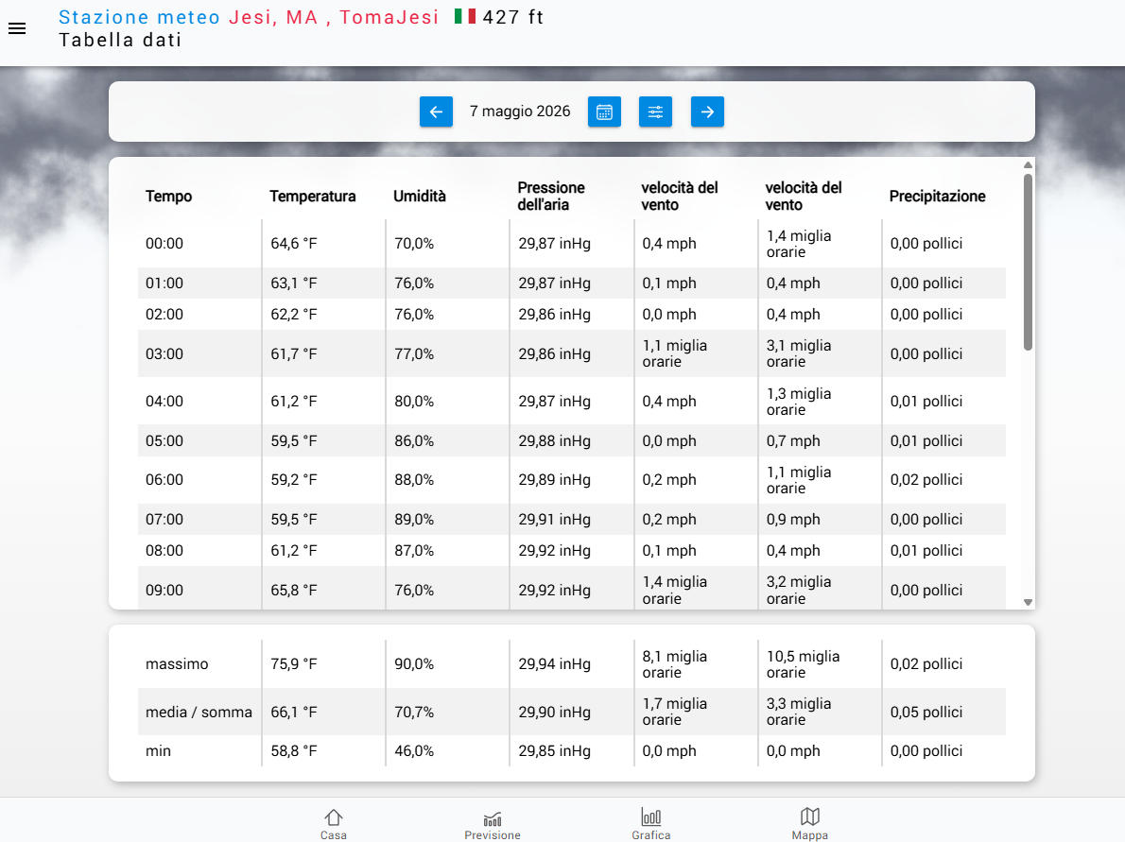
Task: Open the Casa home tab
Action: tap(334, 823)
